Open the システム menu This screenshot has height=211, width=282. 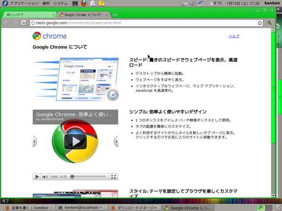(x=61, y=3)
